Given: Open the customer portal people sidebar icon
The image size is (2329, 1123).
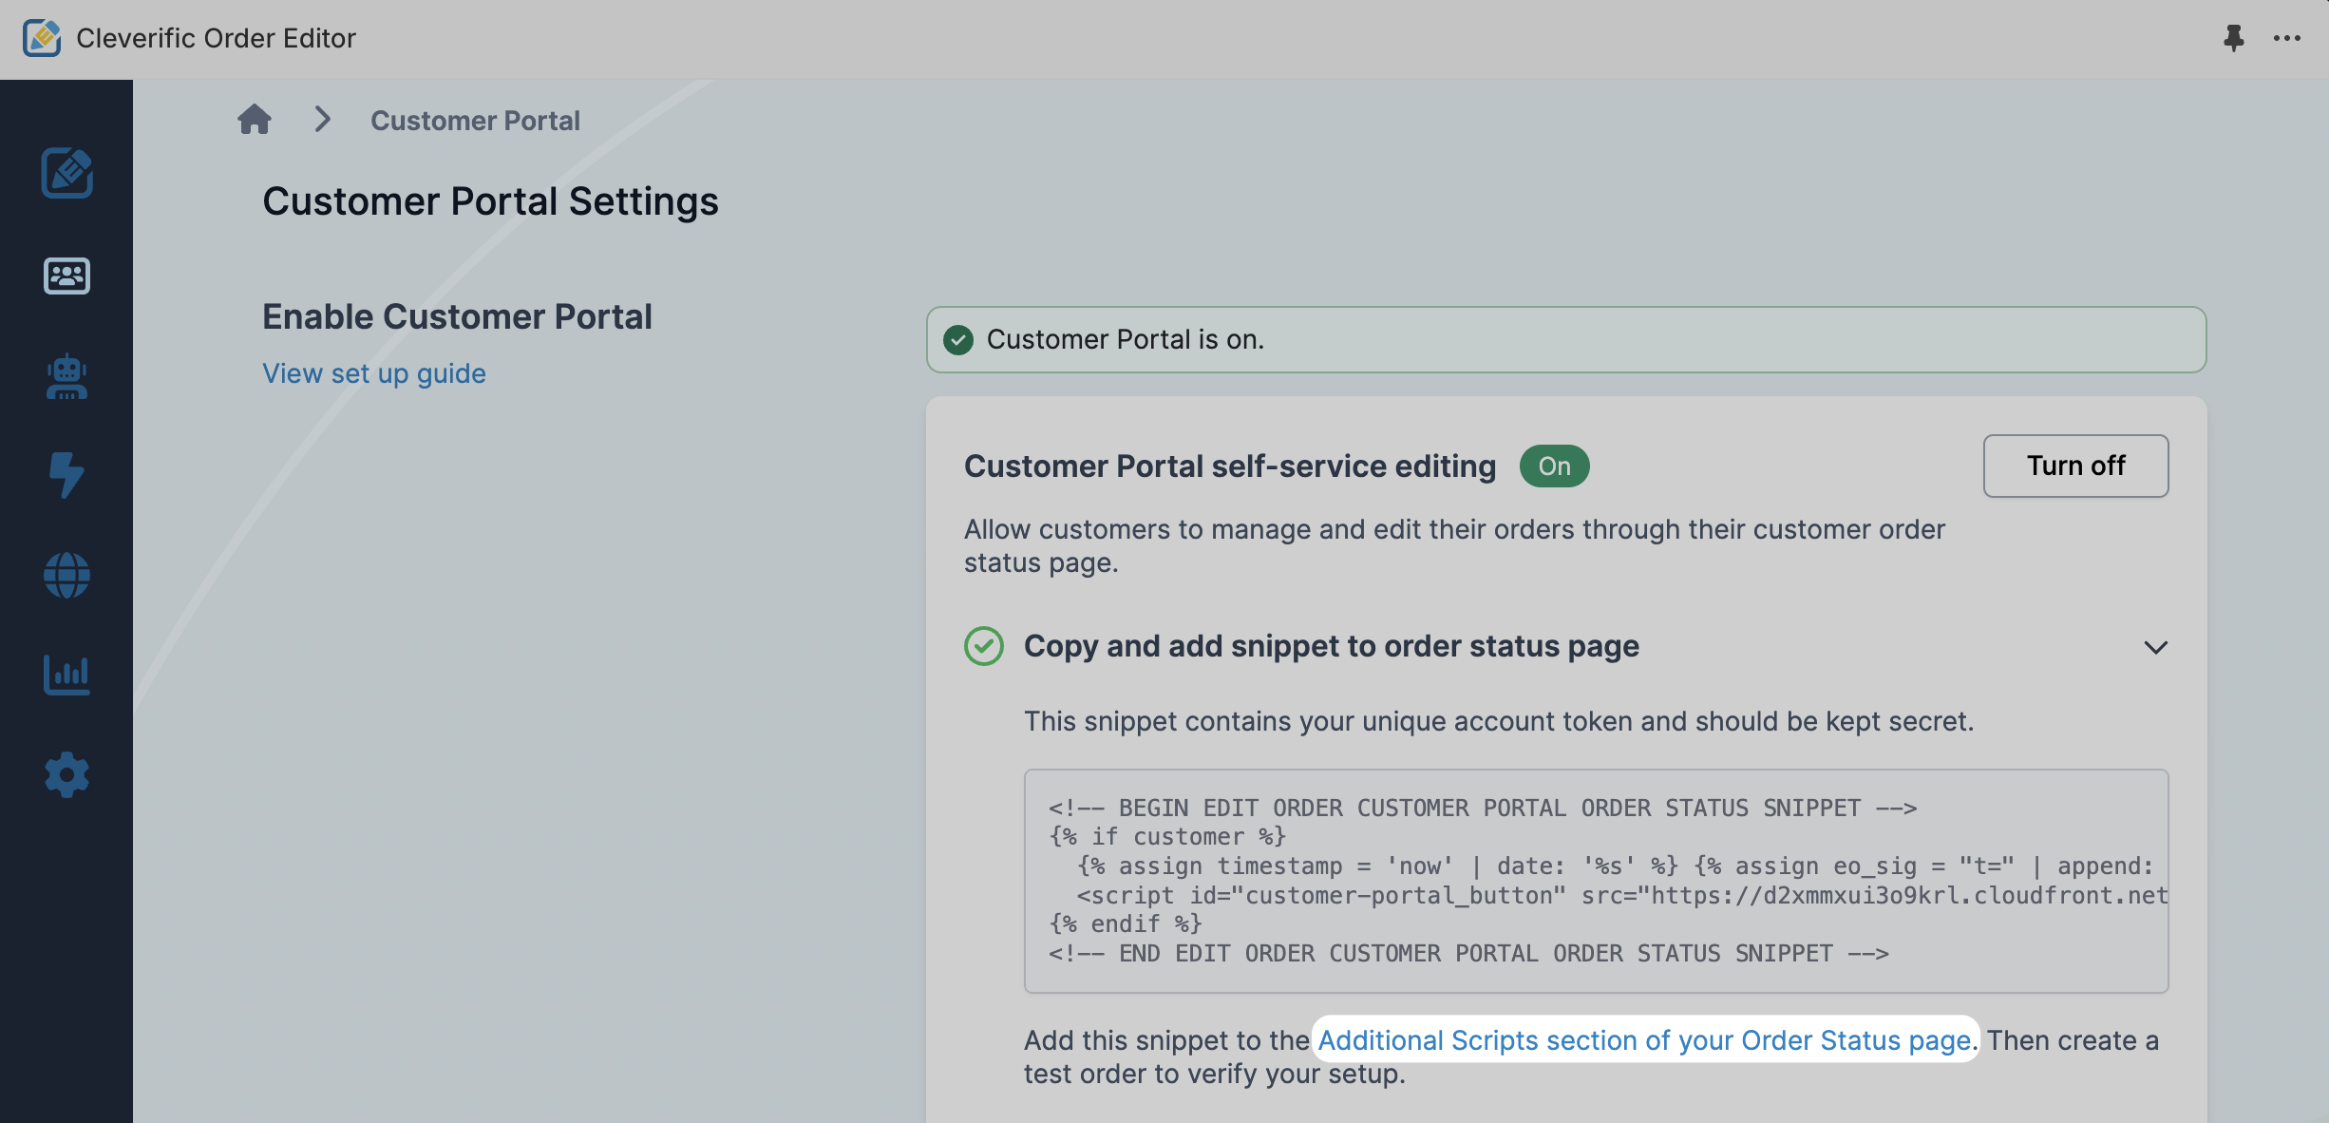Looking at the screenshot, I should 66,276.
